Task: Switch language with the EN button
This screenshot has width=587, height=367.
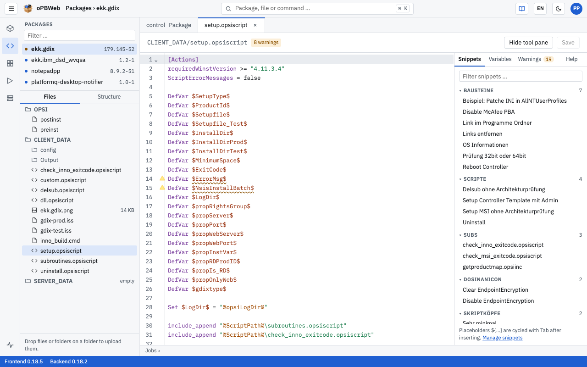Action: [540, 8]
